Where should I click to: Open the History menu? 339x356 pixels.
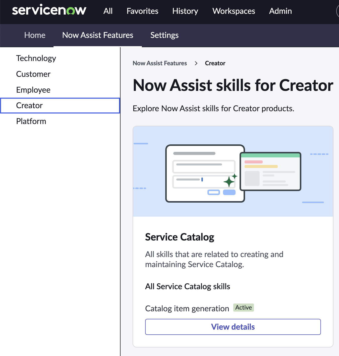[185, 11]
